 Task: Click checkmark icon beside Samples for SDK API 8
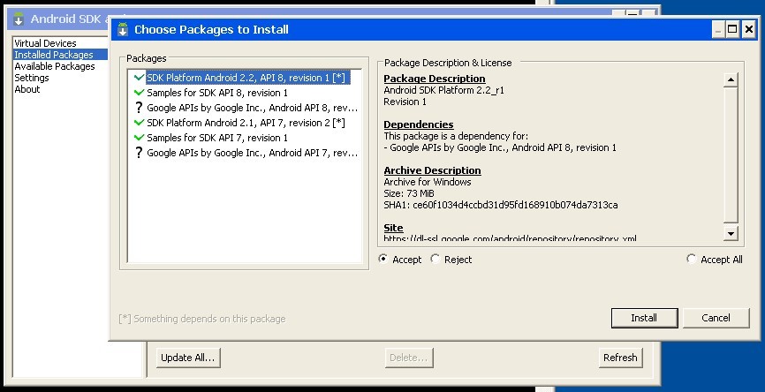click(x=139, y=93)
